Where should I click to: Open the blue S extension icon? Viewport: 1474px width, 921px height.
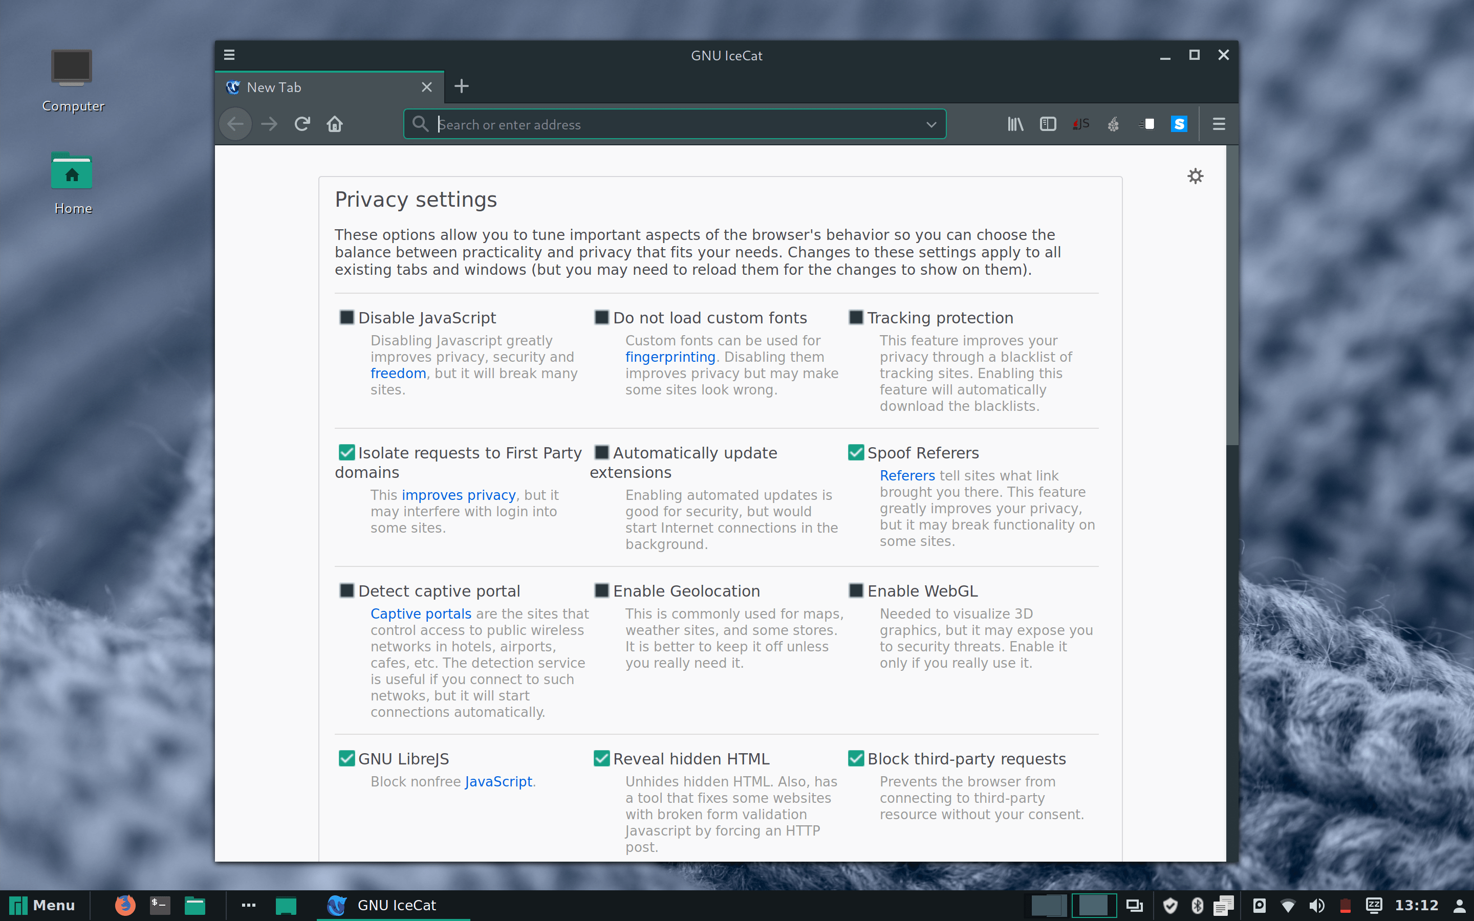click(1179, 124)
